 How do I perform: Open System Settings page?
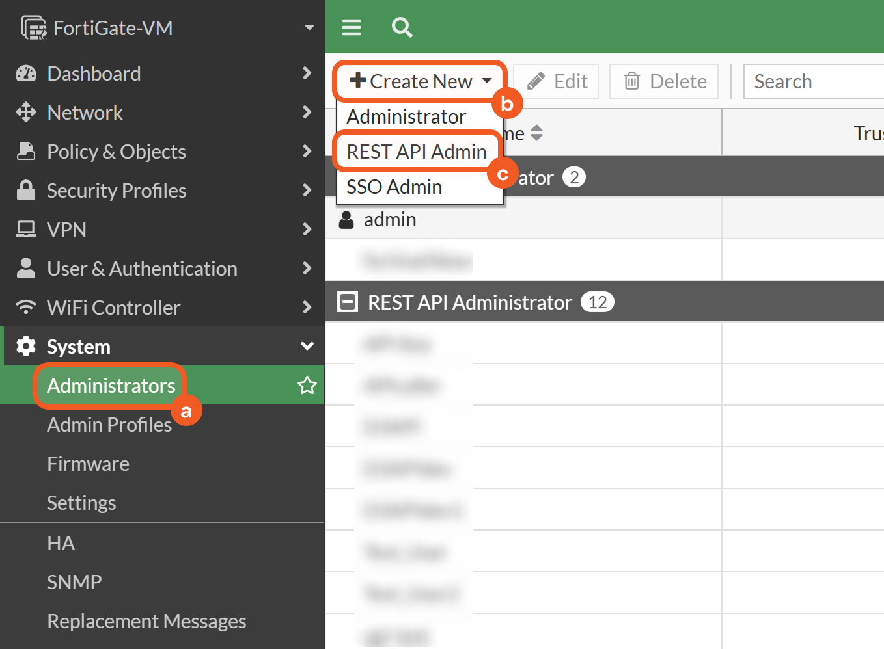pos(81,503)
